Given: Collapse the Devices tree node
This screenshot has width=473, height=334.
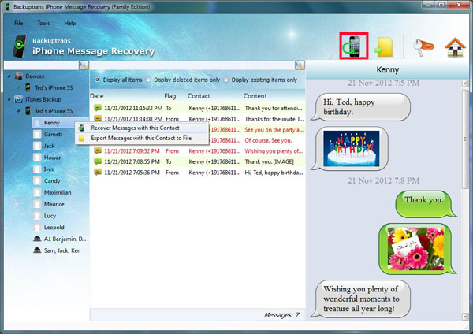Looking at the screenshot, I should 9,76.
